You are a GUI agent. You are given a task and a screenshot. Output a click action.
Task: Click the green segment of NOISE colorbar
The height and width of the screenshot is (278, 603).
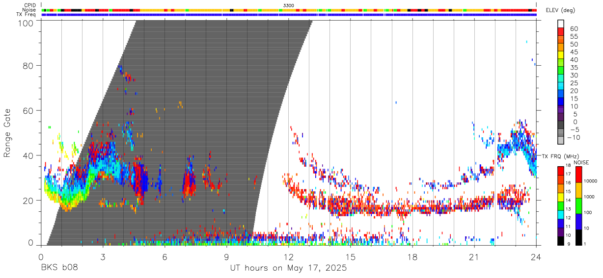(x=579, y=205)
